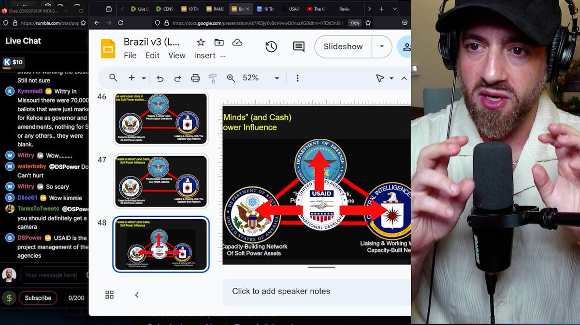Viewport: 580px width, 325px height.
Task: Switch to the YouTube 'The K' tab
Action: pyautogui.click(x=317, y=9)
